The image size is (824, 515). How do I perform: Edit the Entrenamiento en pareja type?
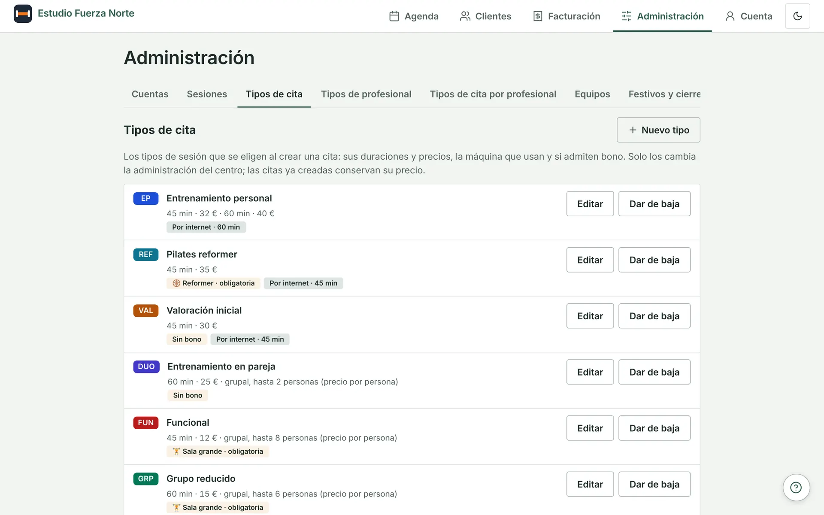point(590,372)
